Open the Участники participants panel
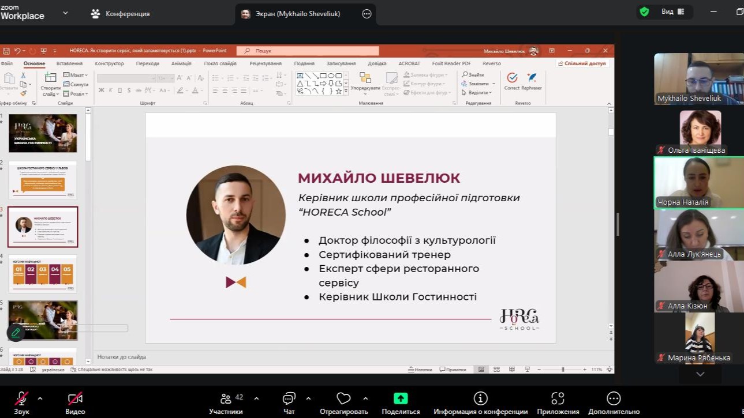 click(x=226, y=399)
